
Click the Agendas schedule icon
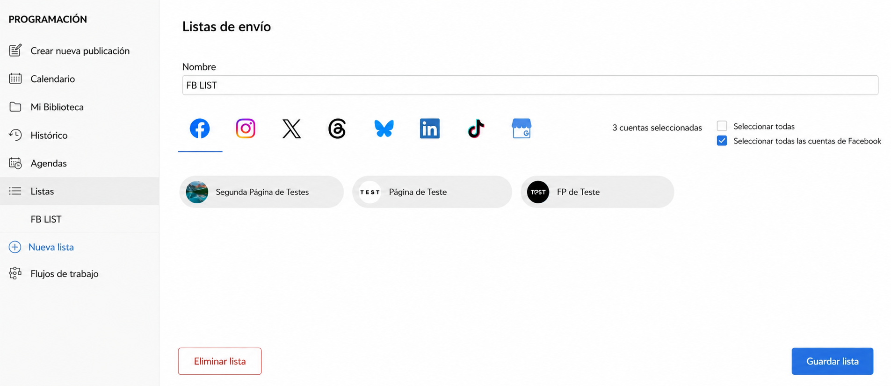[x=15, y=163]
